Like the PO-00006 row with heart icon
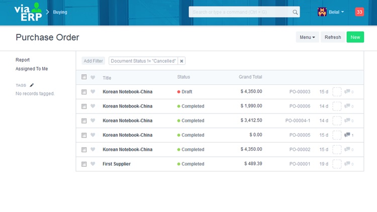The width and height of the screenshot is (377, 212). click(x=93, y=106)
